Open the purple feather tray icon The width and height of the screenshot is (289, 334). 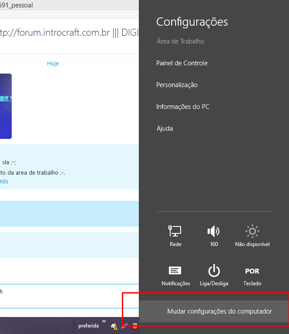(x=124, y=326)
